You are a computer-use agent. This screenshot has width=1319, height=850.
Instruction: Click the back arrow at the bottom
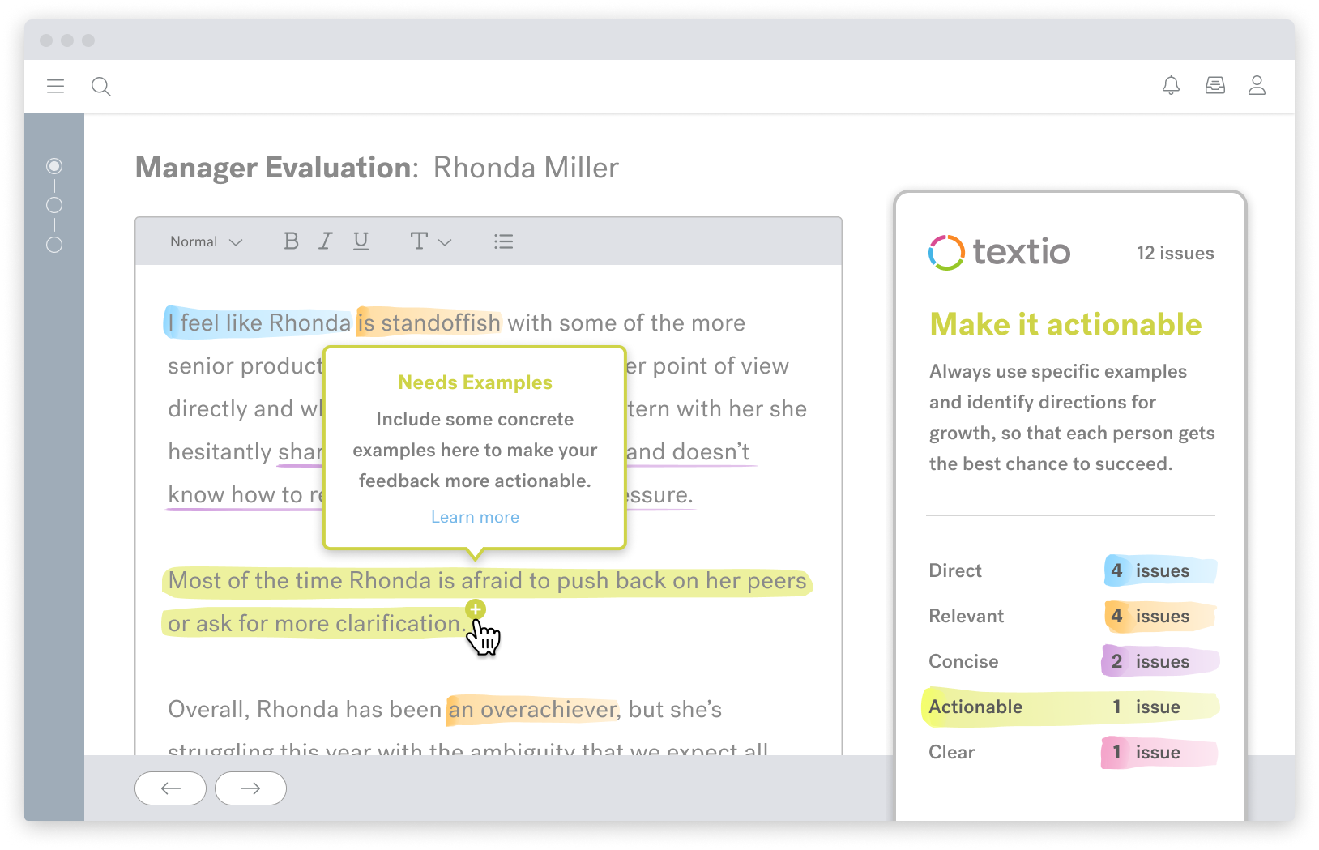pos(170,788)
